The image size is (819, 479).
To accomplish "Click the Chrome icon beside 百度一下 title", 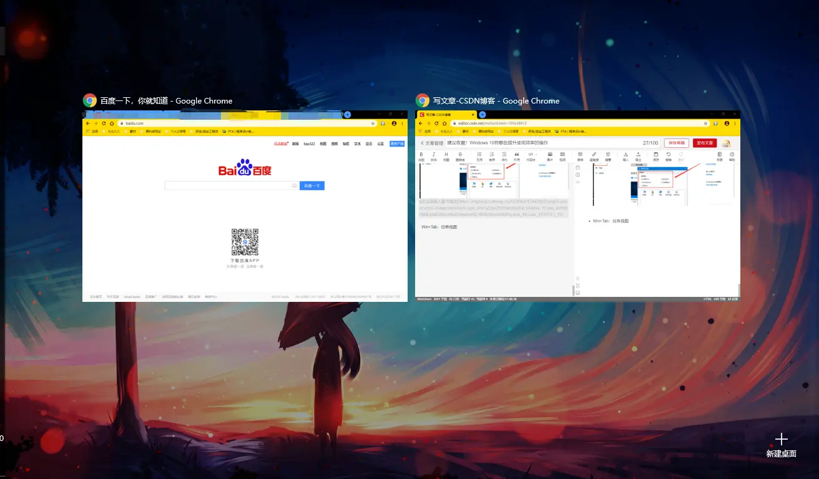I will point(90,100).
